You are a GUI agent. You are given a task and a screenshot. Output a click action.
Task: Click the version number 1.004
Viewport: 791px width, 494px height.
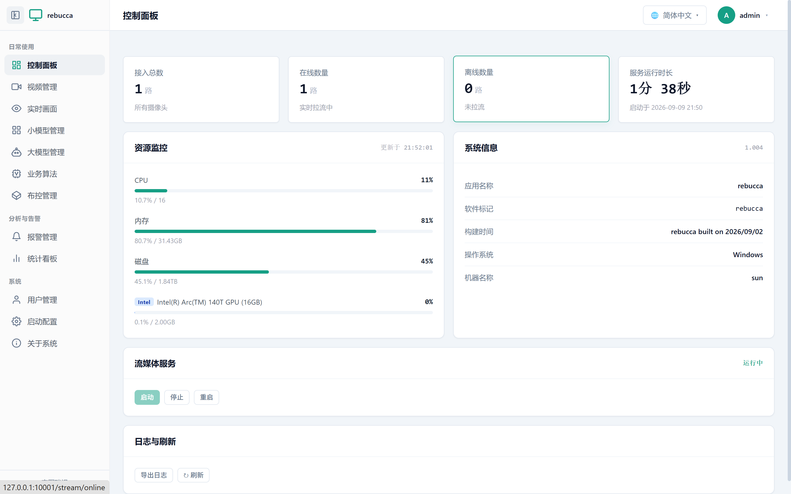pyautogui.click(x=753, y=147)
